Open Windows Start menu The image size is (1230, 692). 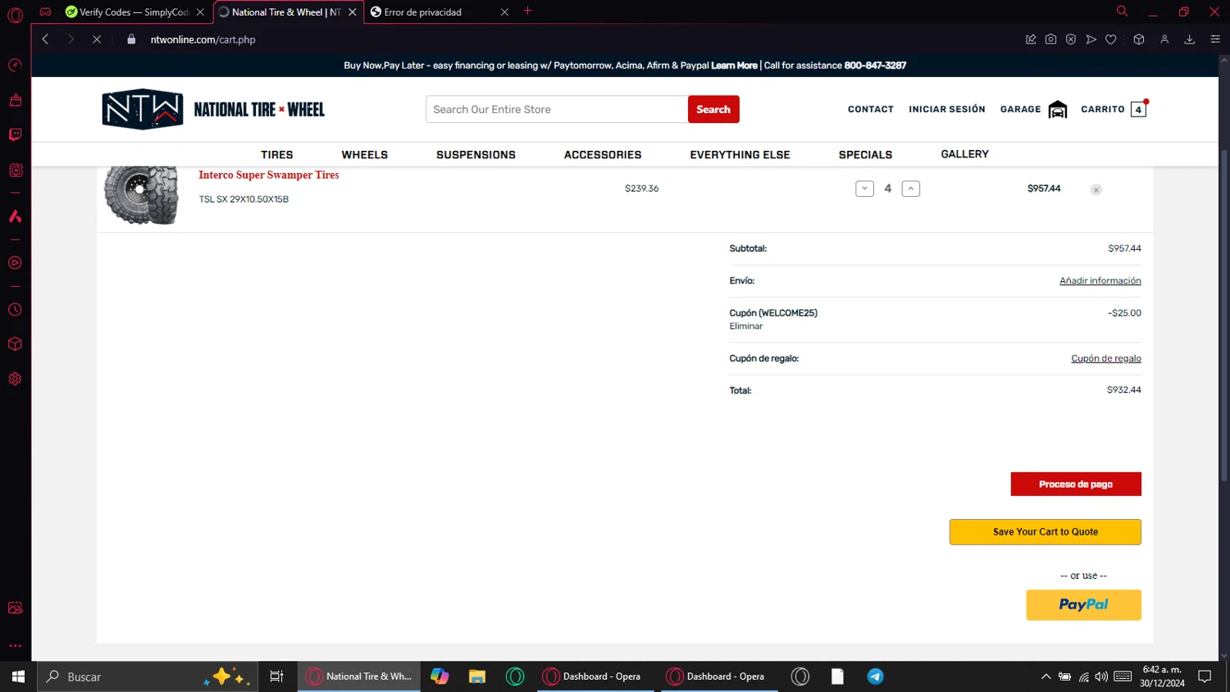pyautogui.click(x=18, y=676)
